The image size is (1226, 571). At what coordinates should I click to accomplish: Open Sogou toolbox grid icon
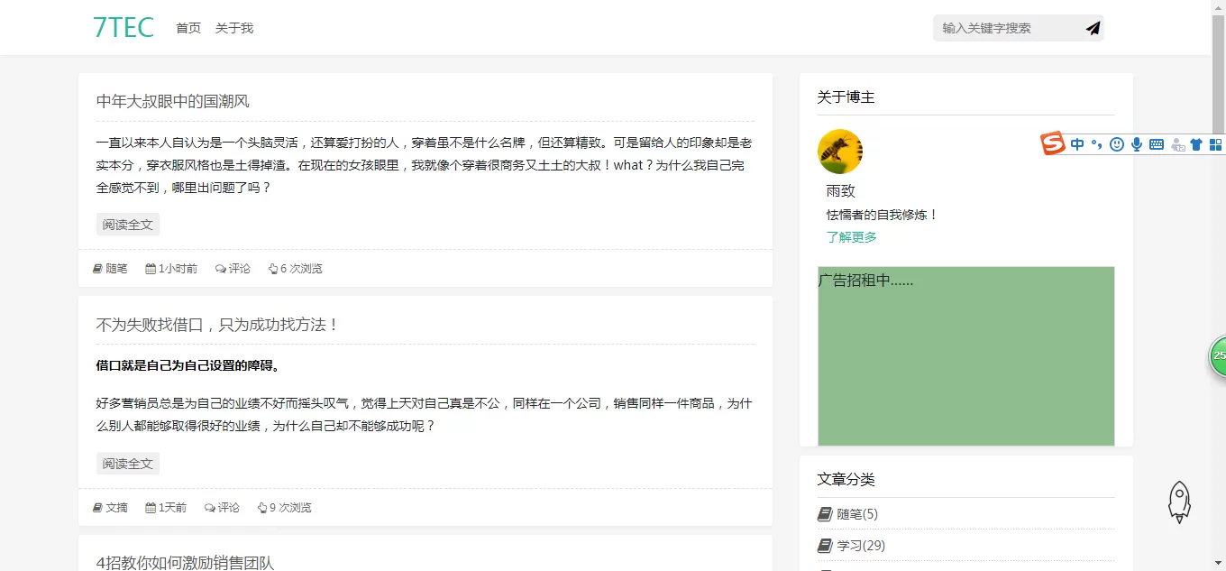click(x=1215, y=144)
